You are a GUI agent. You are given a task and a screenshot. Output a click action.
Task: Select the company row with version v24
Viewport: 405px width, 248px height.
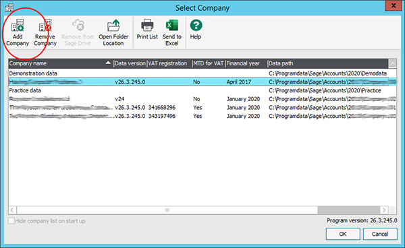click(202, 99)
